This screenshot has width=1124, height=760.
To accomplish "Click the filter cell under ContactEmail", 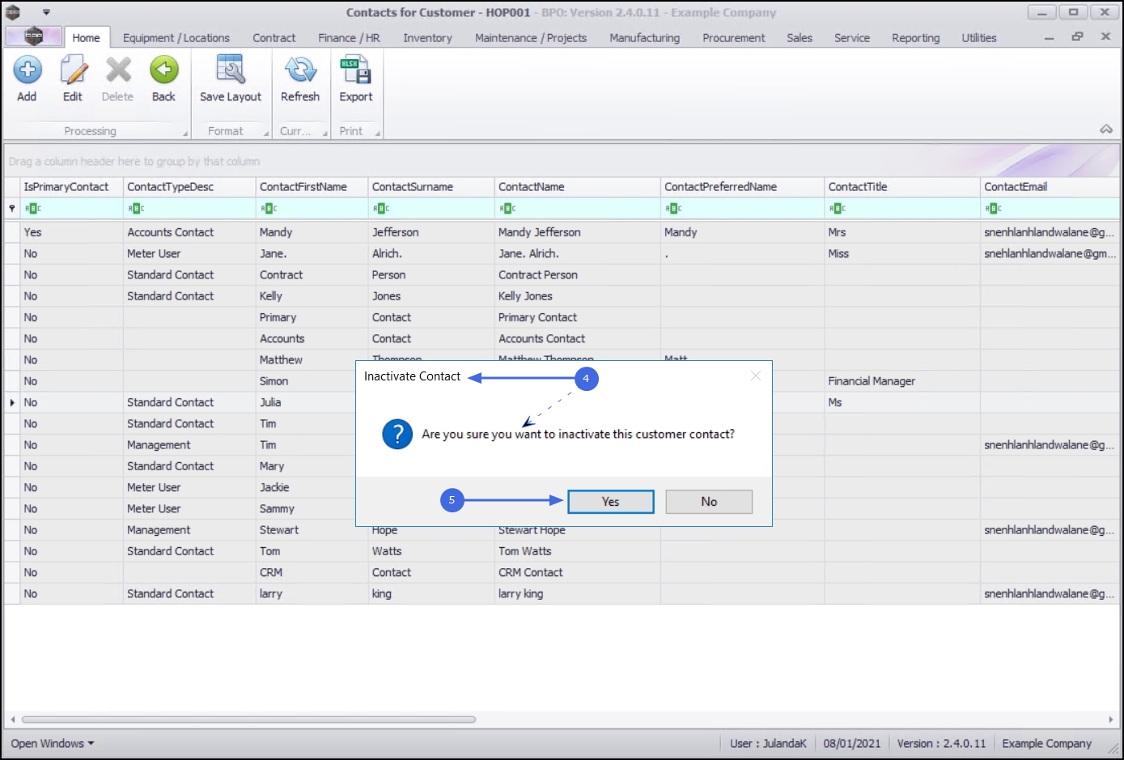I will pos(1050,209).
